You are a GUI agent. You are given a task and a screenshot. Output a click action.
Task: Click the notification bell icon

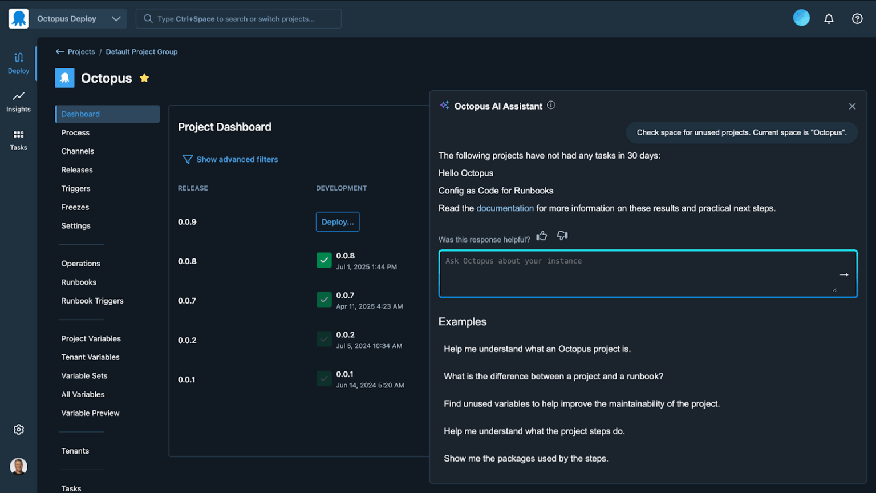(x=829, y=18)
